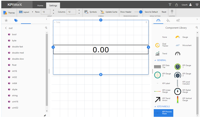
Task: Select the double fast tag item
Action: coord(17,47)
